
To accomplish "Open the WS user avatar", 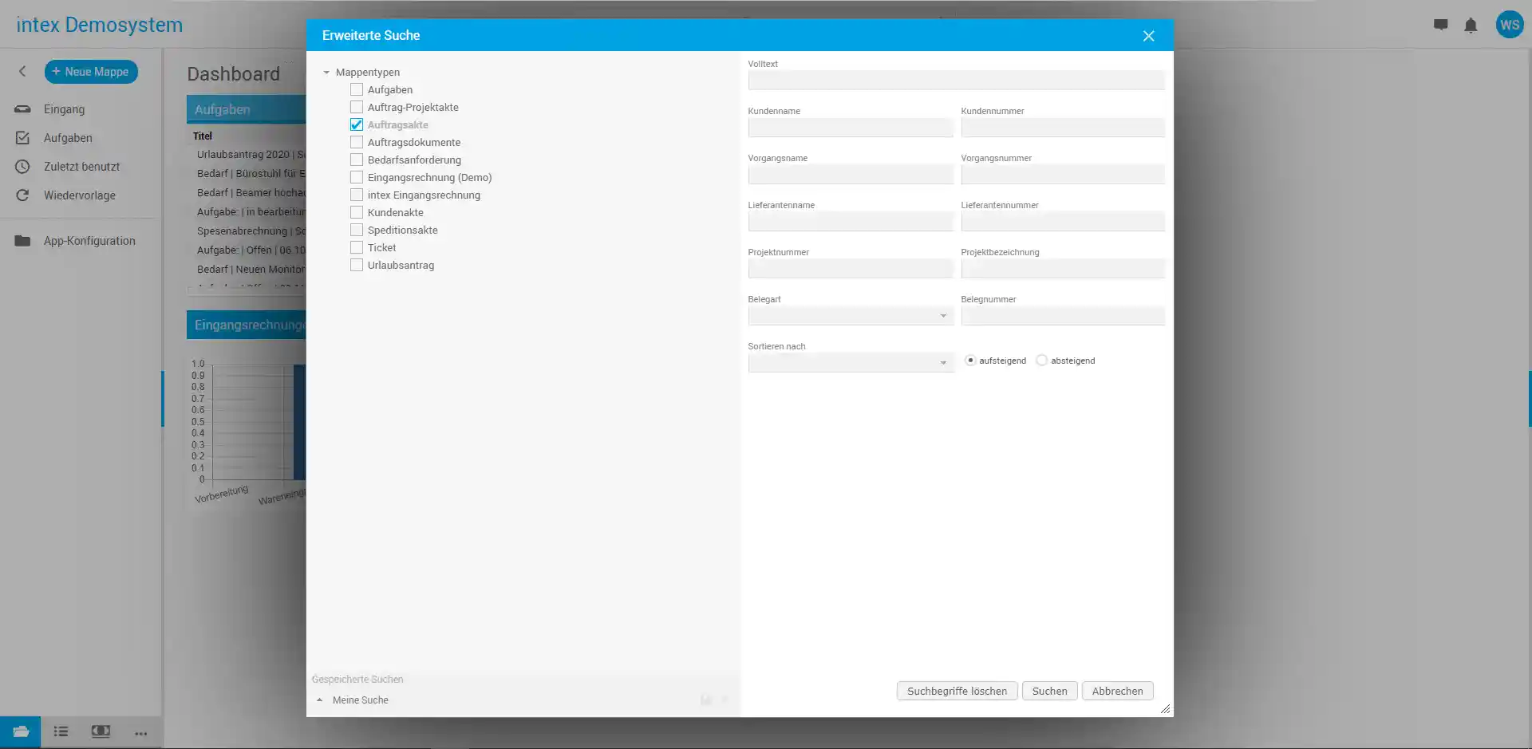I will click(x=1509, y=25).
